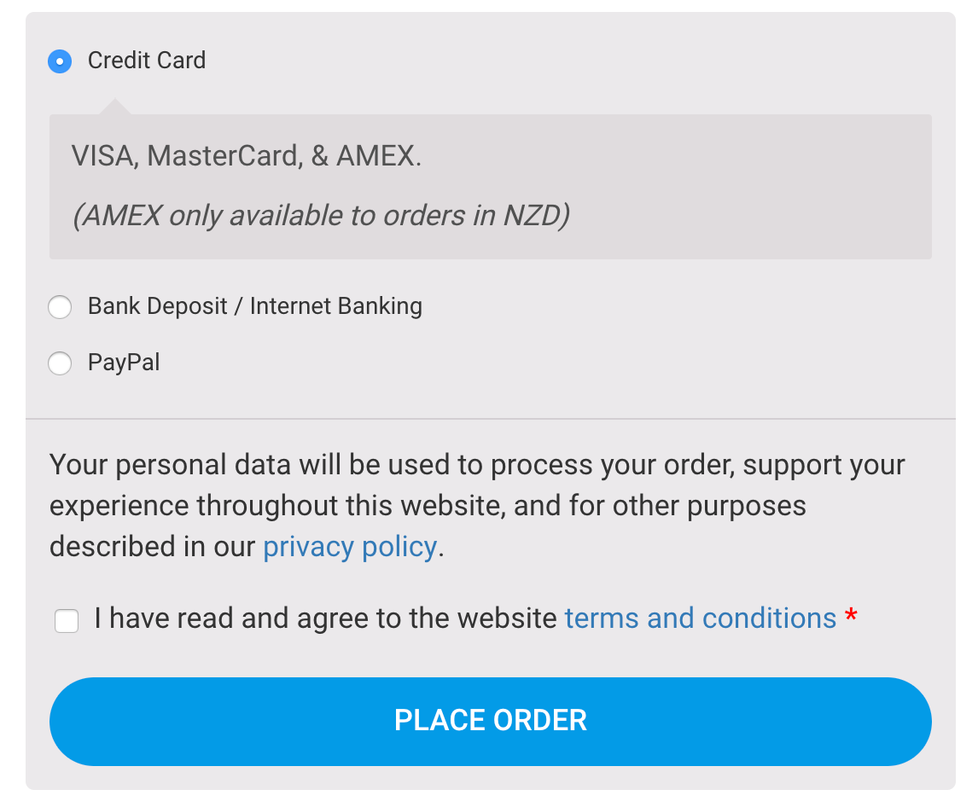
Task: Click the italic AMEX NZD-only note
Action: coord(321,216)
